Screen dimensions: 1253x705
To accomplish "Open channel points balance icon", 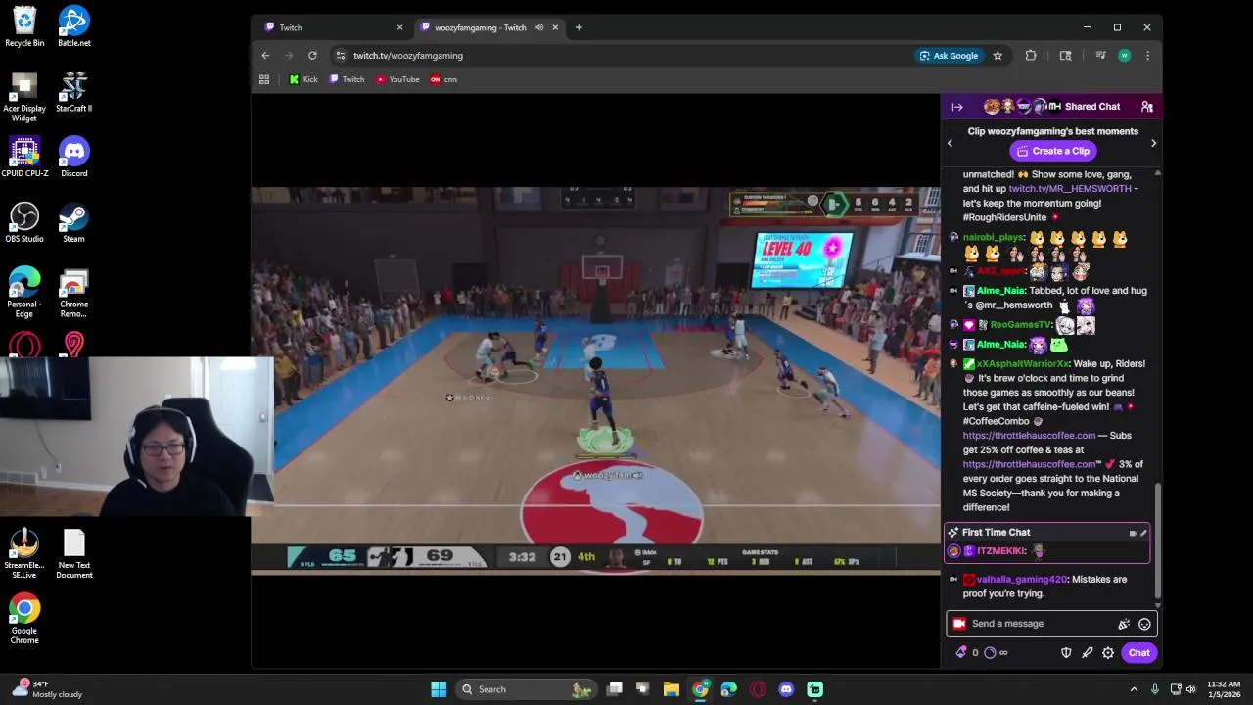I will [x=990, y=653].
